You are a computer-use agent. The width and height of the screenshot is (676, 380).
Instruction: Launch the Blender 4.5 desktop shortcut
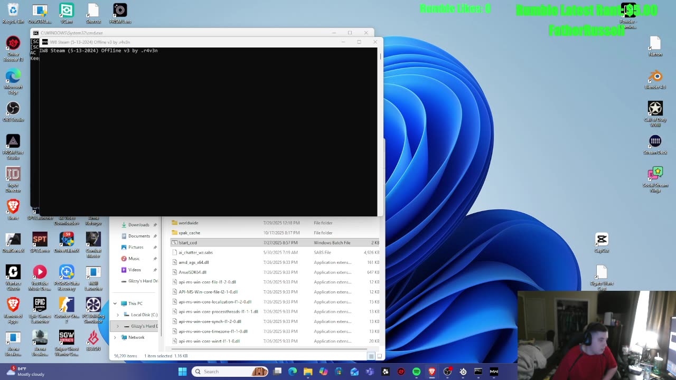click(x=655, y=77)
